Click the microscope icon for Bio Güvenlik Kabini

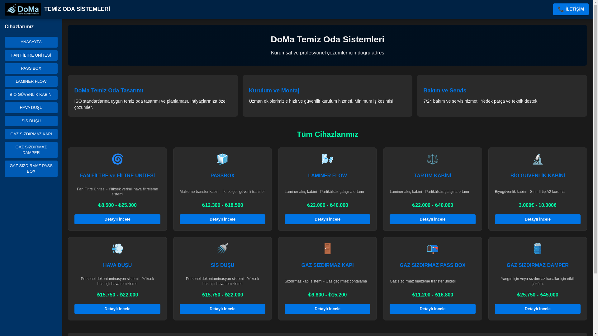pos(538,159)
